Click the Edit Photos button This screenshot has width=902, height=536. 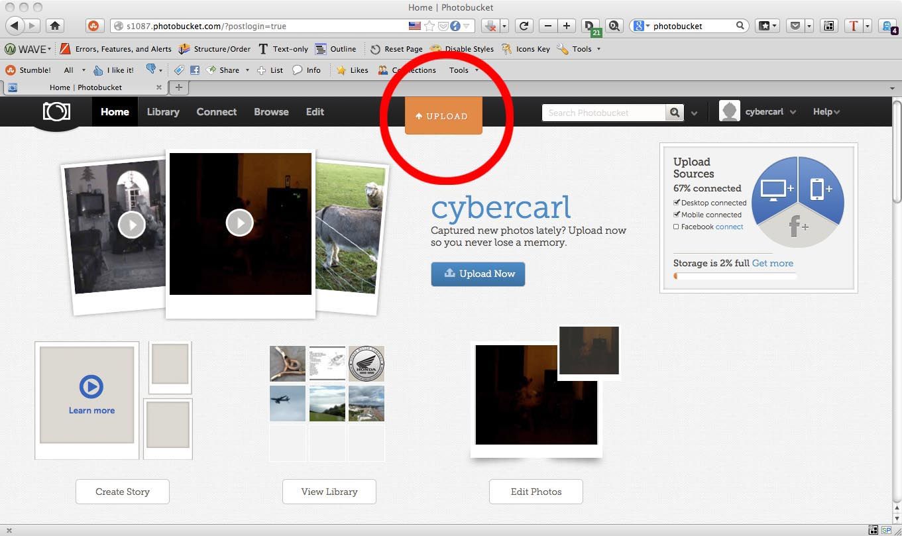(536, 492)
